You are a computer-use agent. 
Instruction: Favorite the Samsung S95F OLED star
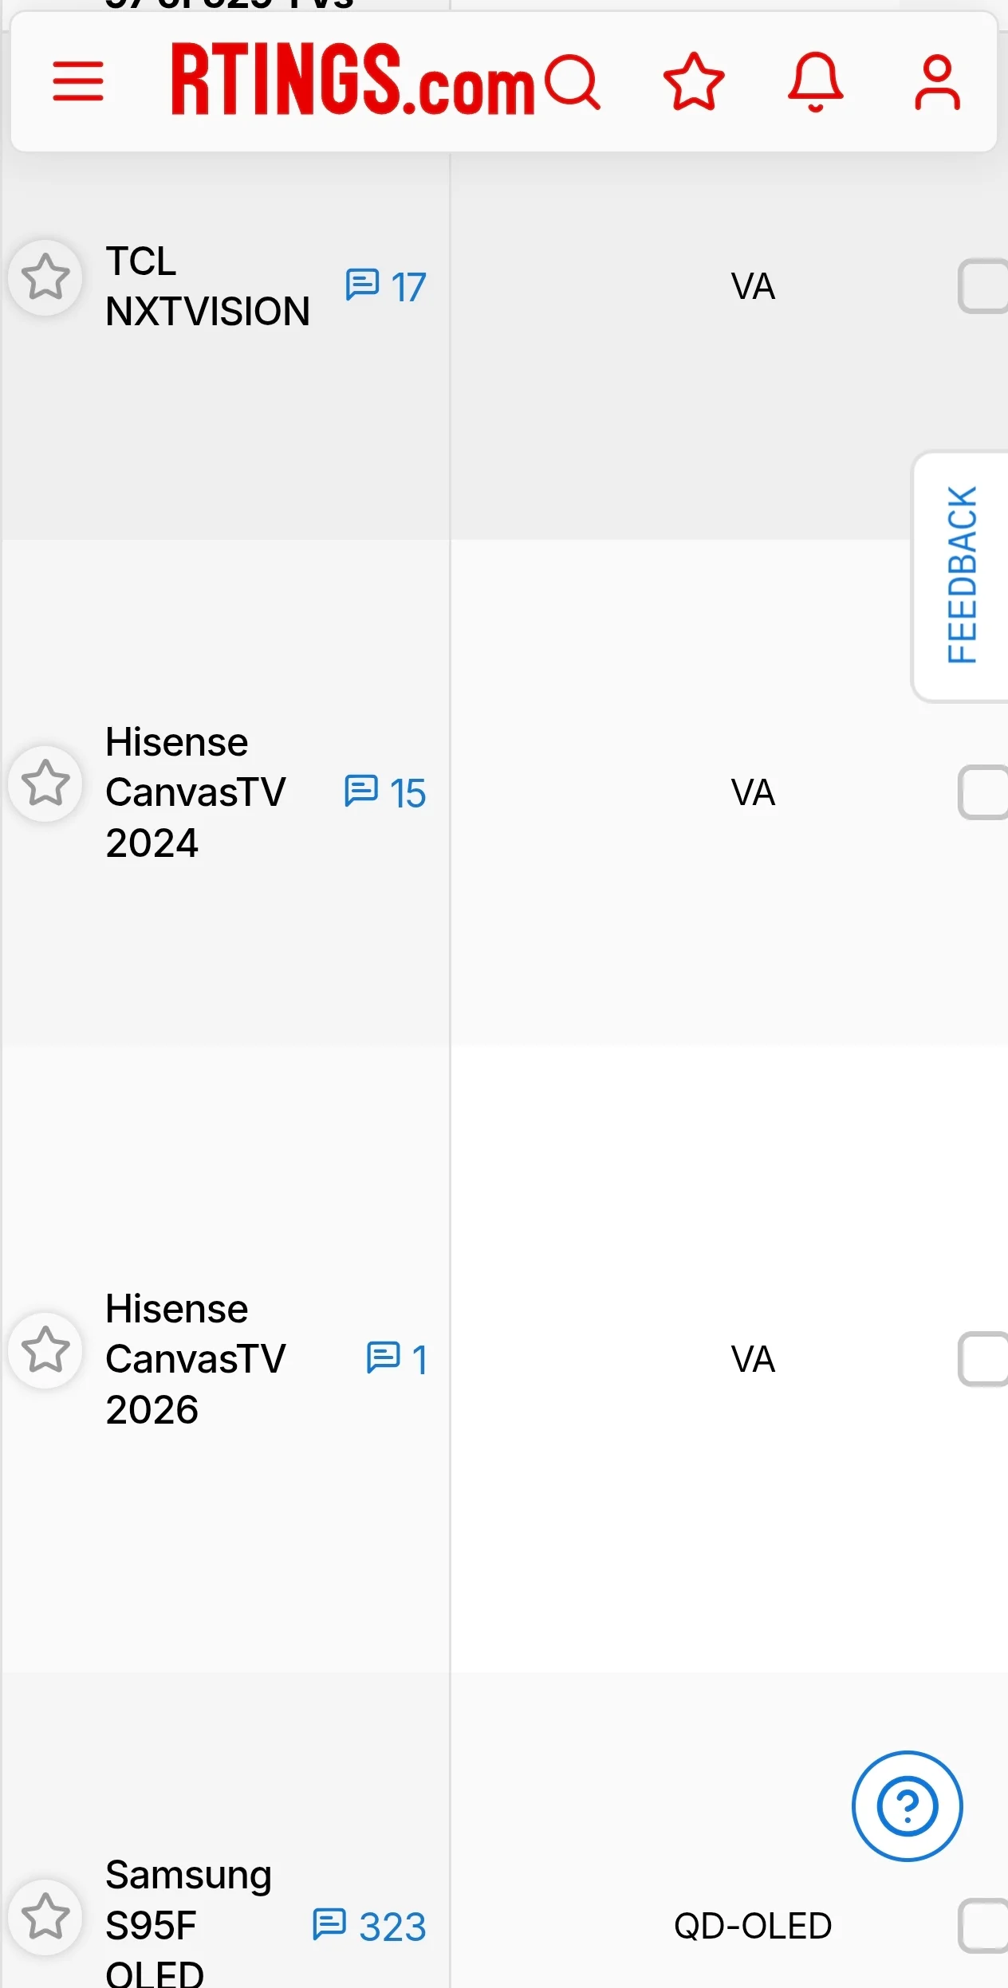(45, 1917)
